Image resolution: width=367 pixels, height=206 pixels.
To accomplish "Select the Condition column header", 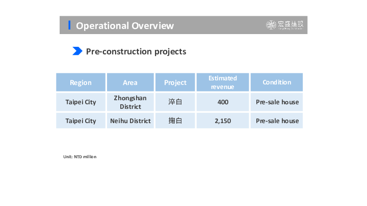I will [277, 82].
